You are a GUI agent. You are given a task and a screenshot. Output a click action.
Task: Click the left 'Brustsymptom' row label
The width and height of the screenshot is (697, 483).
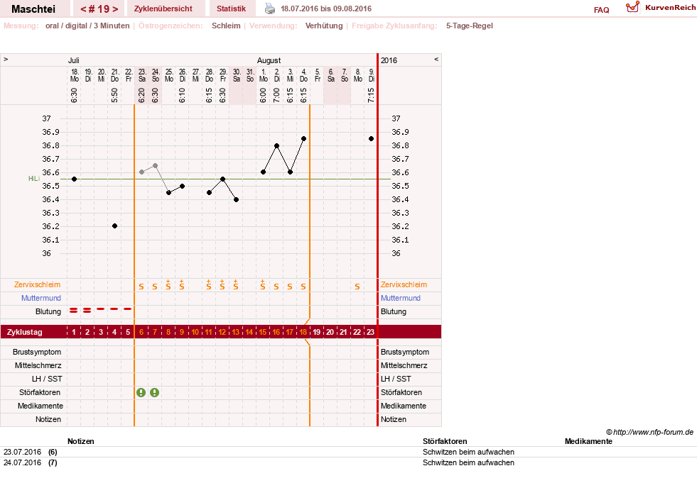[x=37, y=352]
